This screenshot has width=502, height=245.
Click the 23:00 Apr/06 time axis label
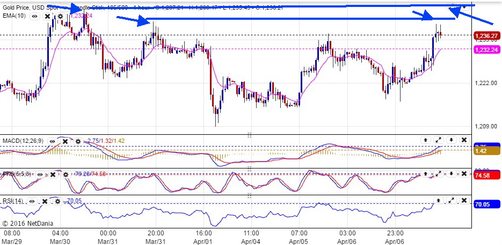[x=395, y=236]
